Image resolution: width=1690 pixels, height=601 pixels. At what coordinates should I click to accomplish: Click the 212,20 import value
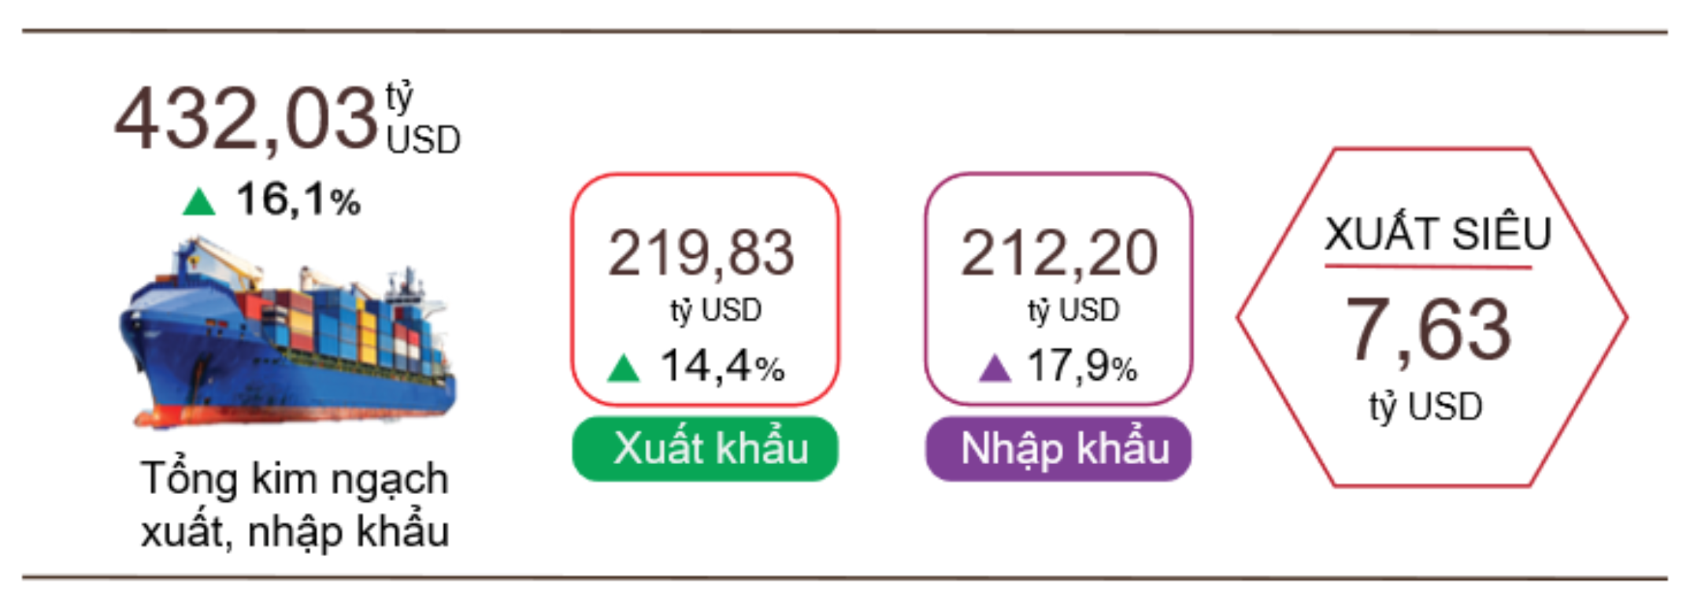pos(1059,253)
